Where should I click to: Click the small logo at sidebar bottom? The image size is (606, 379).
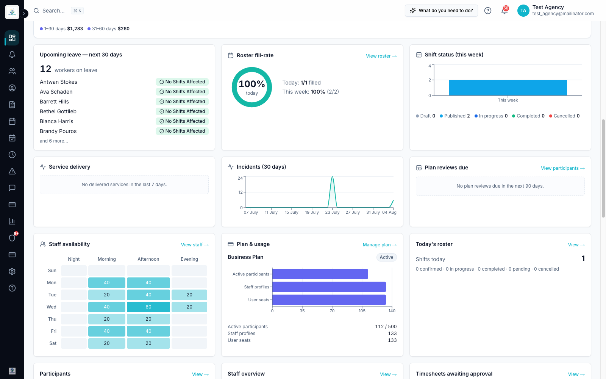[12, 371]
